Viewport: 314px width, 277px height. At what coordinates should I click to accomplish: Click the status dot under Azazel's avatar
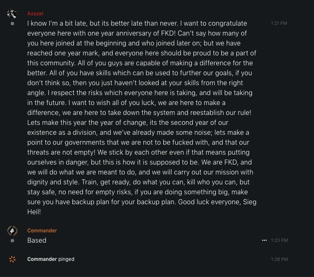[12, 24]
